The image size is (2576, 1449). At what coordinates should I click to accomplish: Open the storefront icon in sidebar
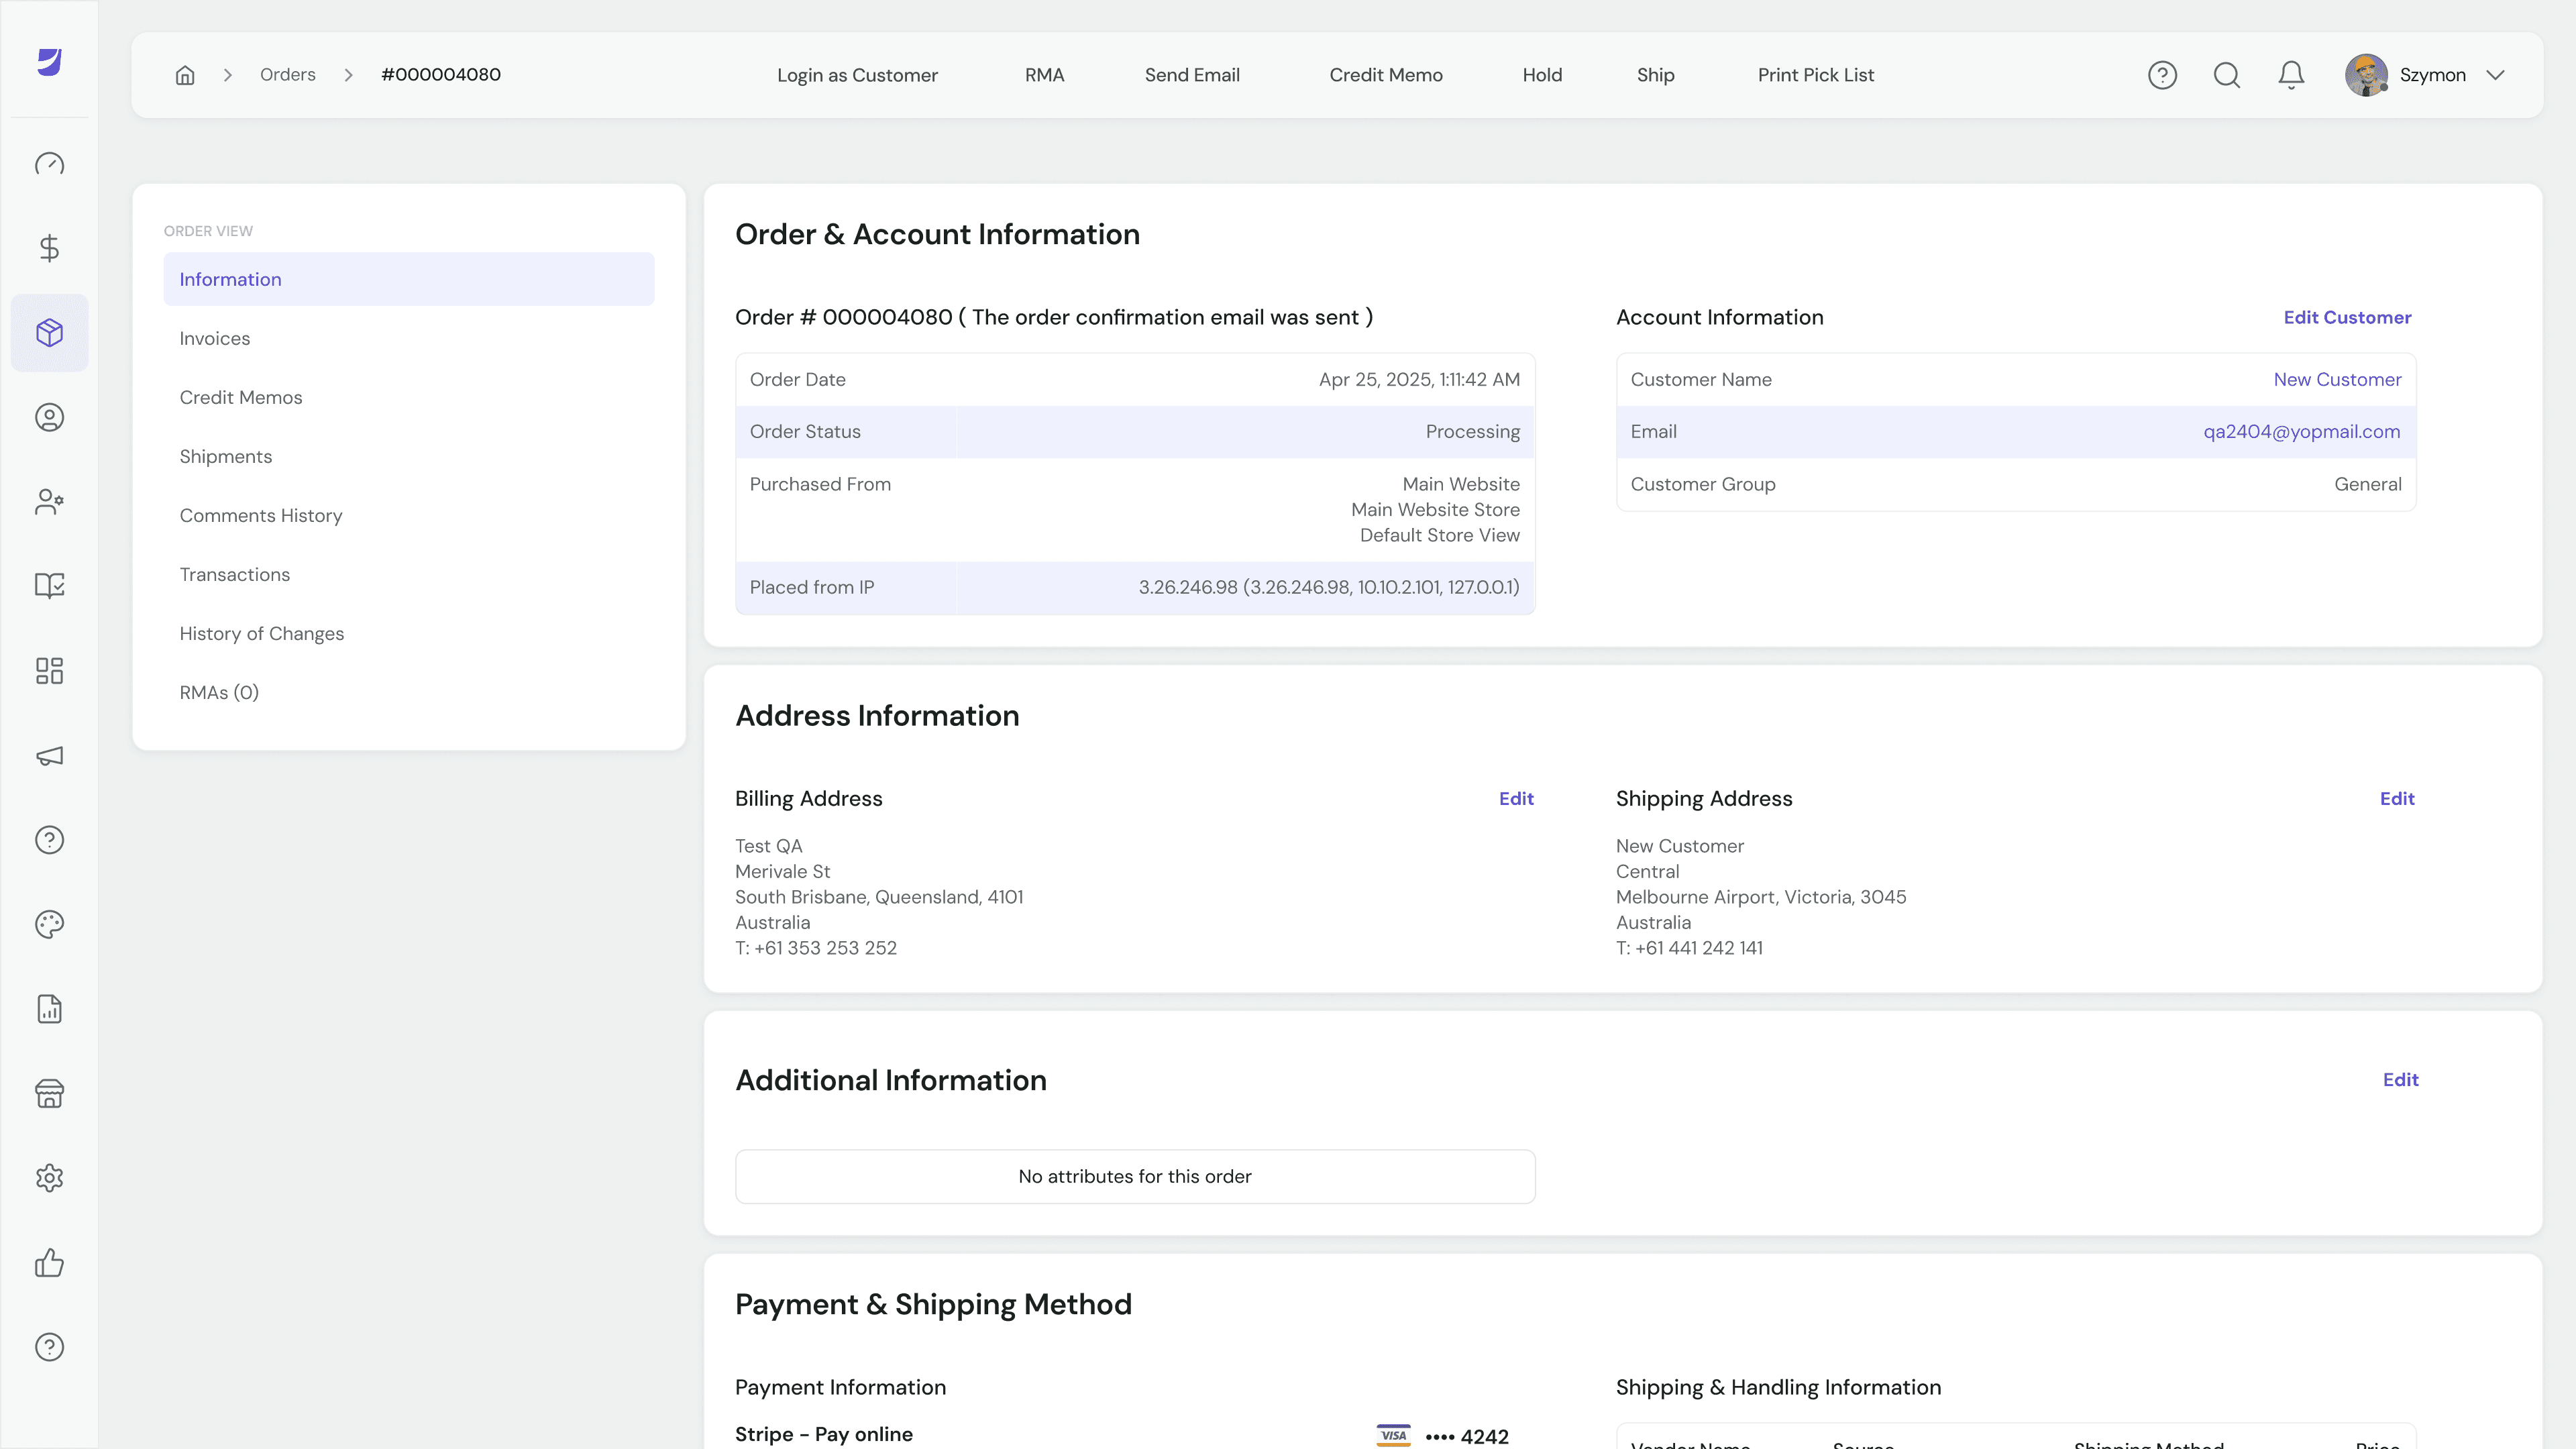(49, 1093)
